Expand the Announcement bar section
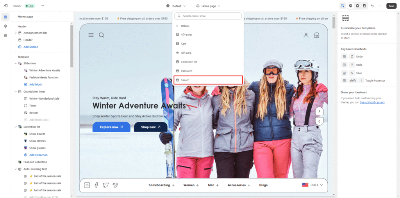The width and height of the screenshot is (400, 198). tap(16, 33)
